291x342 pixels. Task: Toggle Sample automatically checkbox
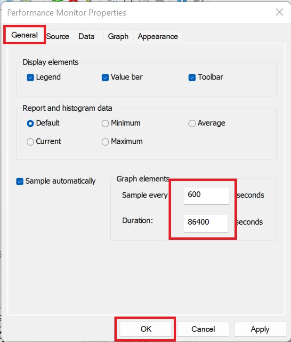pos(20,181)
